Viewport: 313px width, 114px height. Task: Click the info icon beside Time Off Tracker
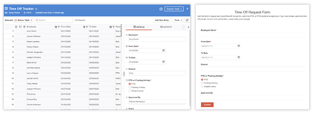pyautogui.click(x=36, y=9)
